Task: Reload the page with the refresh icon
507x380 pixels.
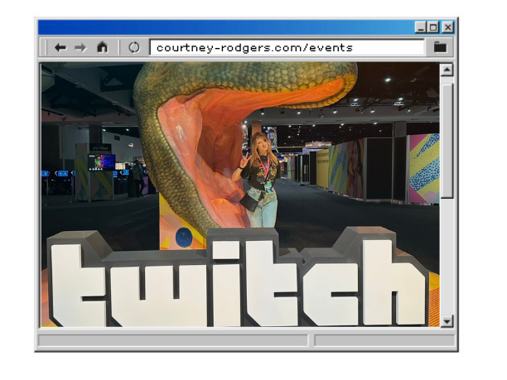Action: (134, 47)
